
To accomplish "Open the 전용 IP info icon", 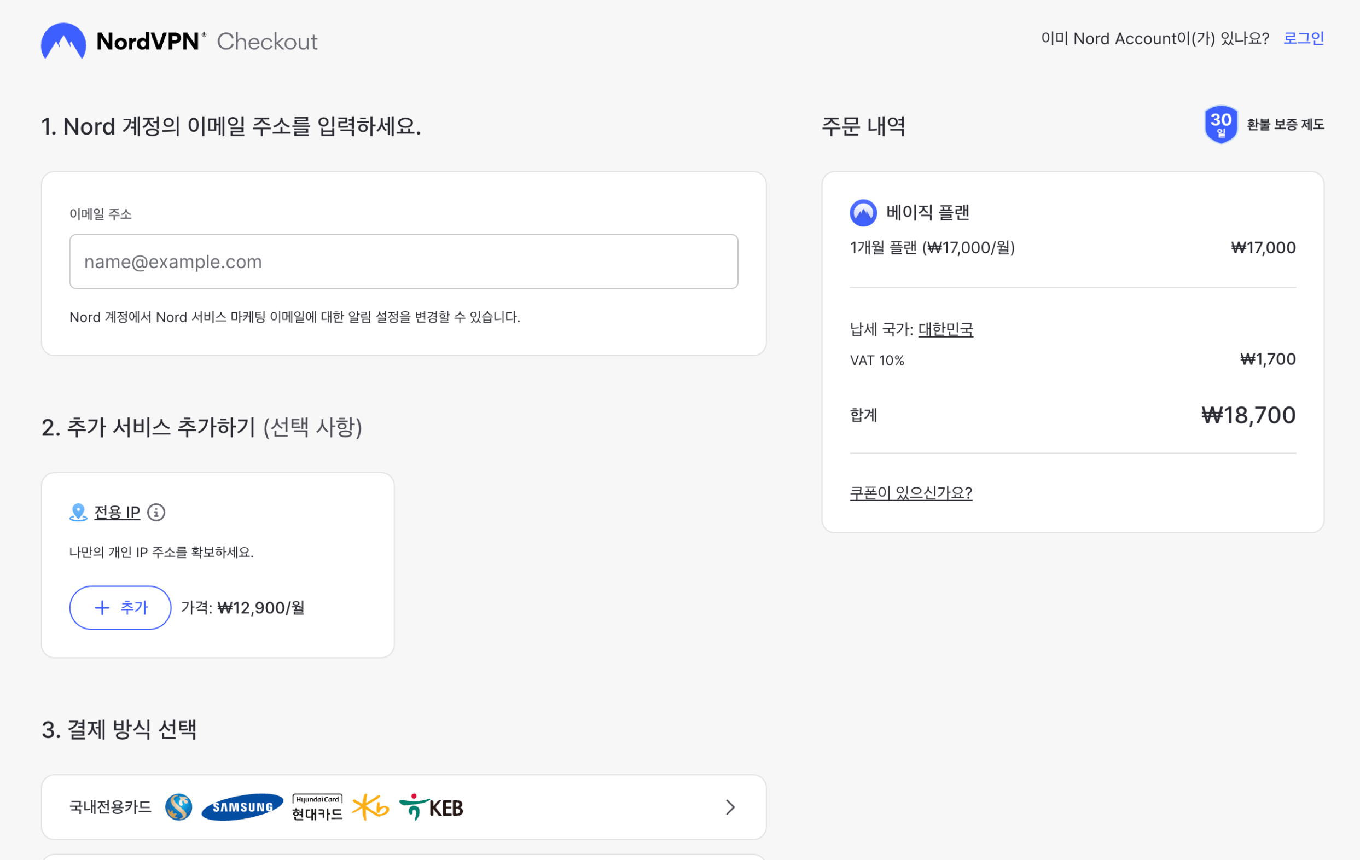I will click(x=156, y=513).
